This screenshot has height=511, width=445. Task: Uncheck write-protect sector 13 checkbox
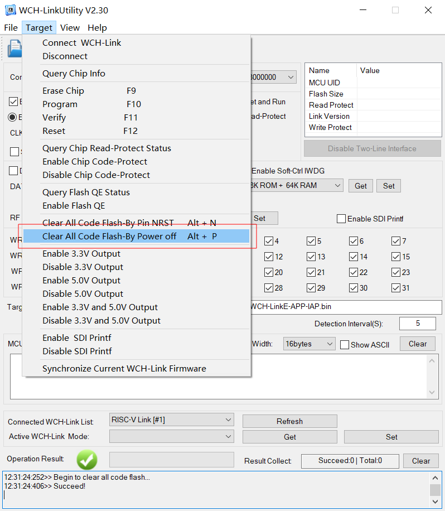coord(311,257)
